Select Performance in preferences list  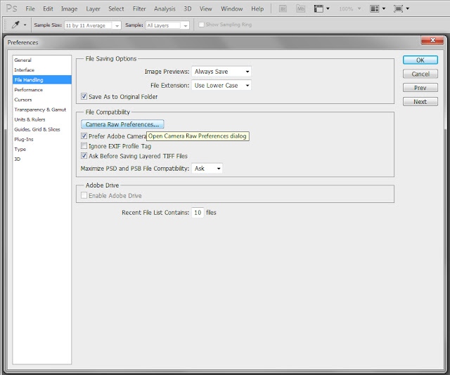(42, 90)
